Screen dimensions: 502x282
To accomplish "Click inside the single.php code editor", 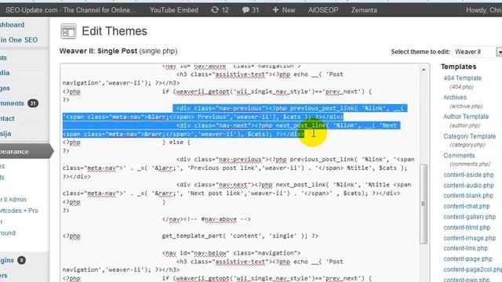I will [240, 172].
